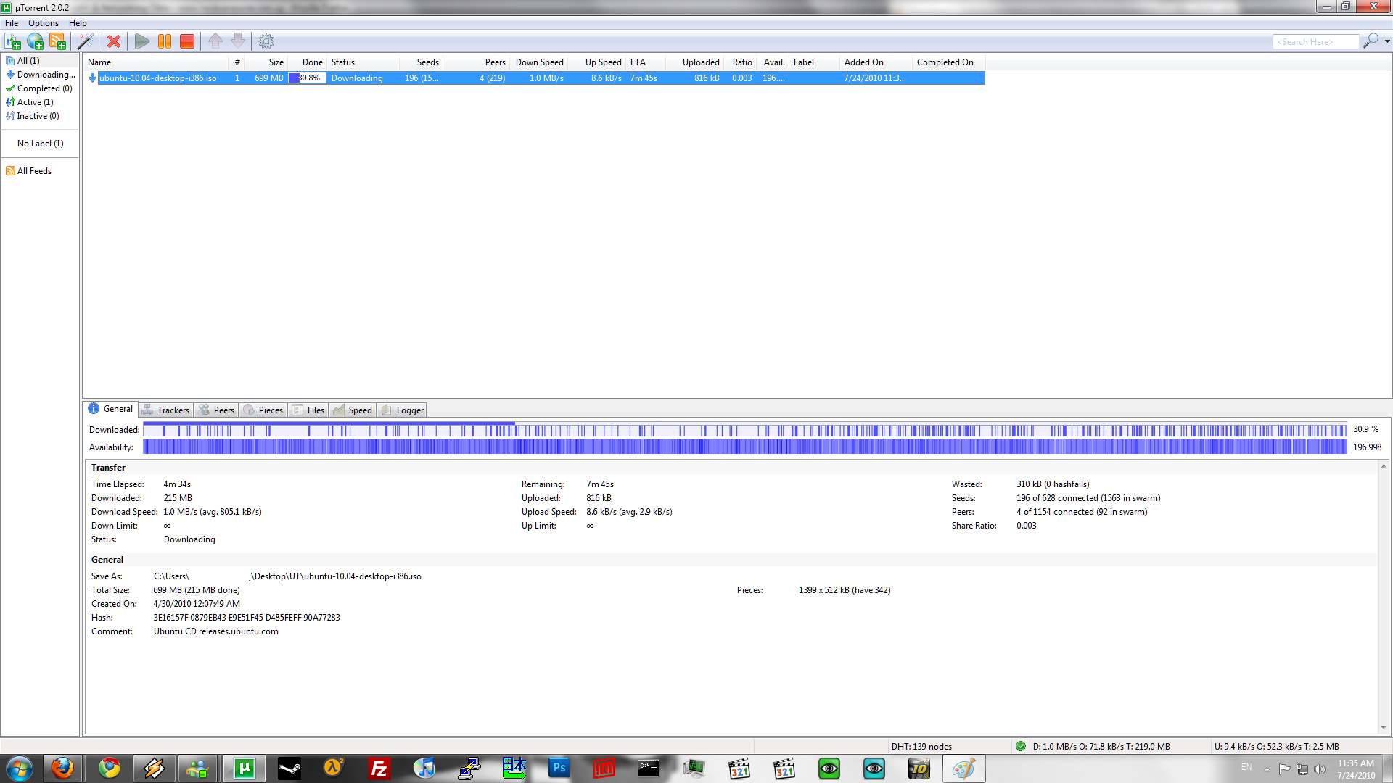Image resolution: width=1393 pixels, height=783 pixels.
Task: Switch to the Files tab
Action: point(308,410)
